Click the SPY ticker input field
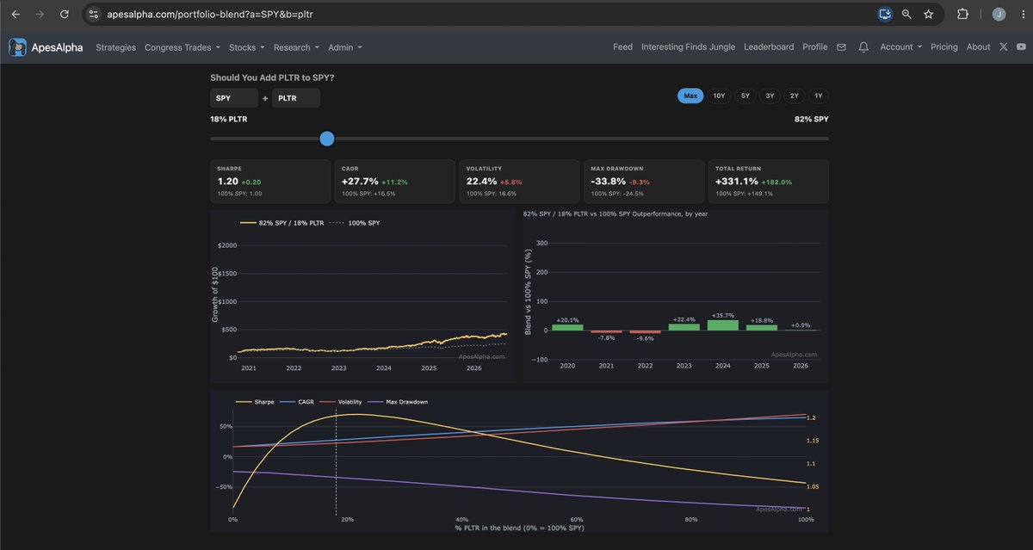Screen dimensions: 1033x550 [234, 98]
